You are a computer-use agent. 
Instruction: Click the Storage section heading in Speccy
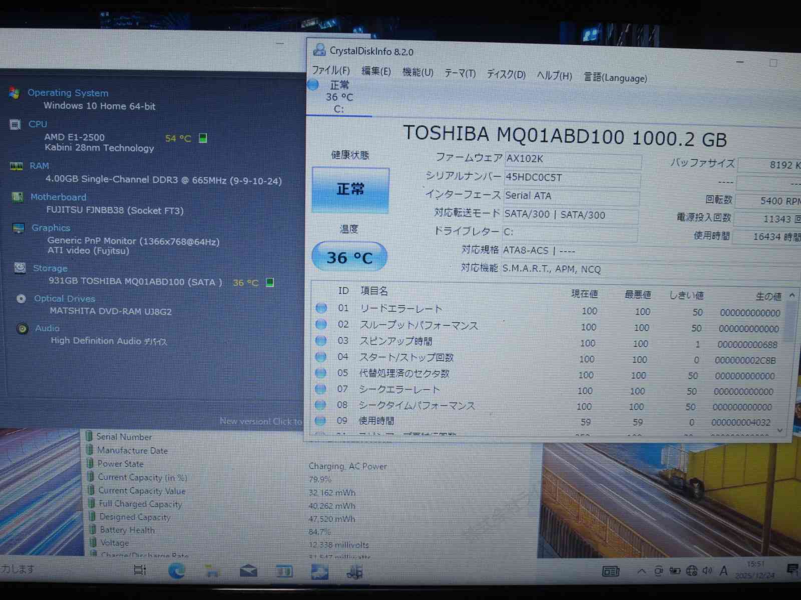coord(50,268)
